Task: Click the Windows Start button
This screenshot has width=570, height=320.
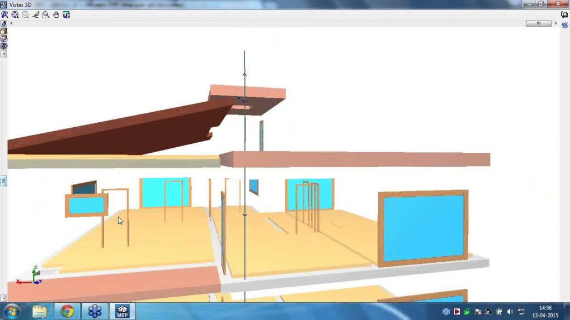Action: click(x=12, y=311)
